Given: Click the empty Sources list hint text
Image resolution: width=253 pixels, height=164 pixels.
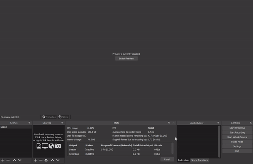Looking at the screenshot, I should [x=48, y=137].
